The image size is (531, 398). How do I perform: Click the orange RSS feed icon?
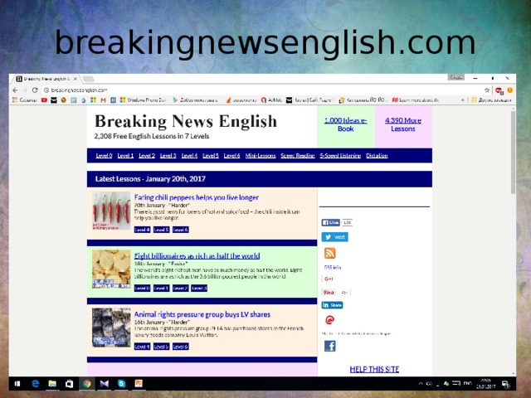330,253
